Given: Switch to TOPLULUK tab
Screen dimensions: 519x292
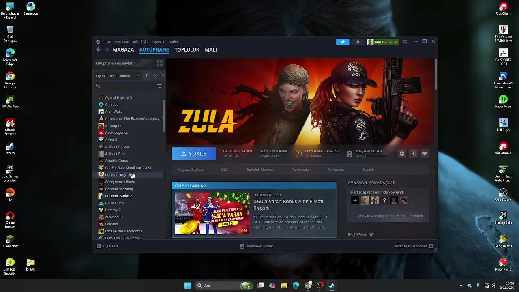Looking at the screenshot, I should (187, 49).
